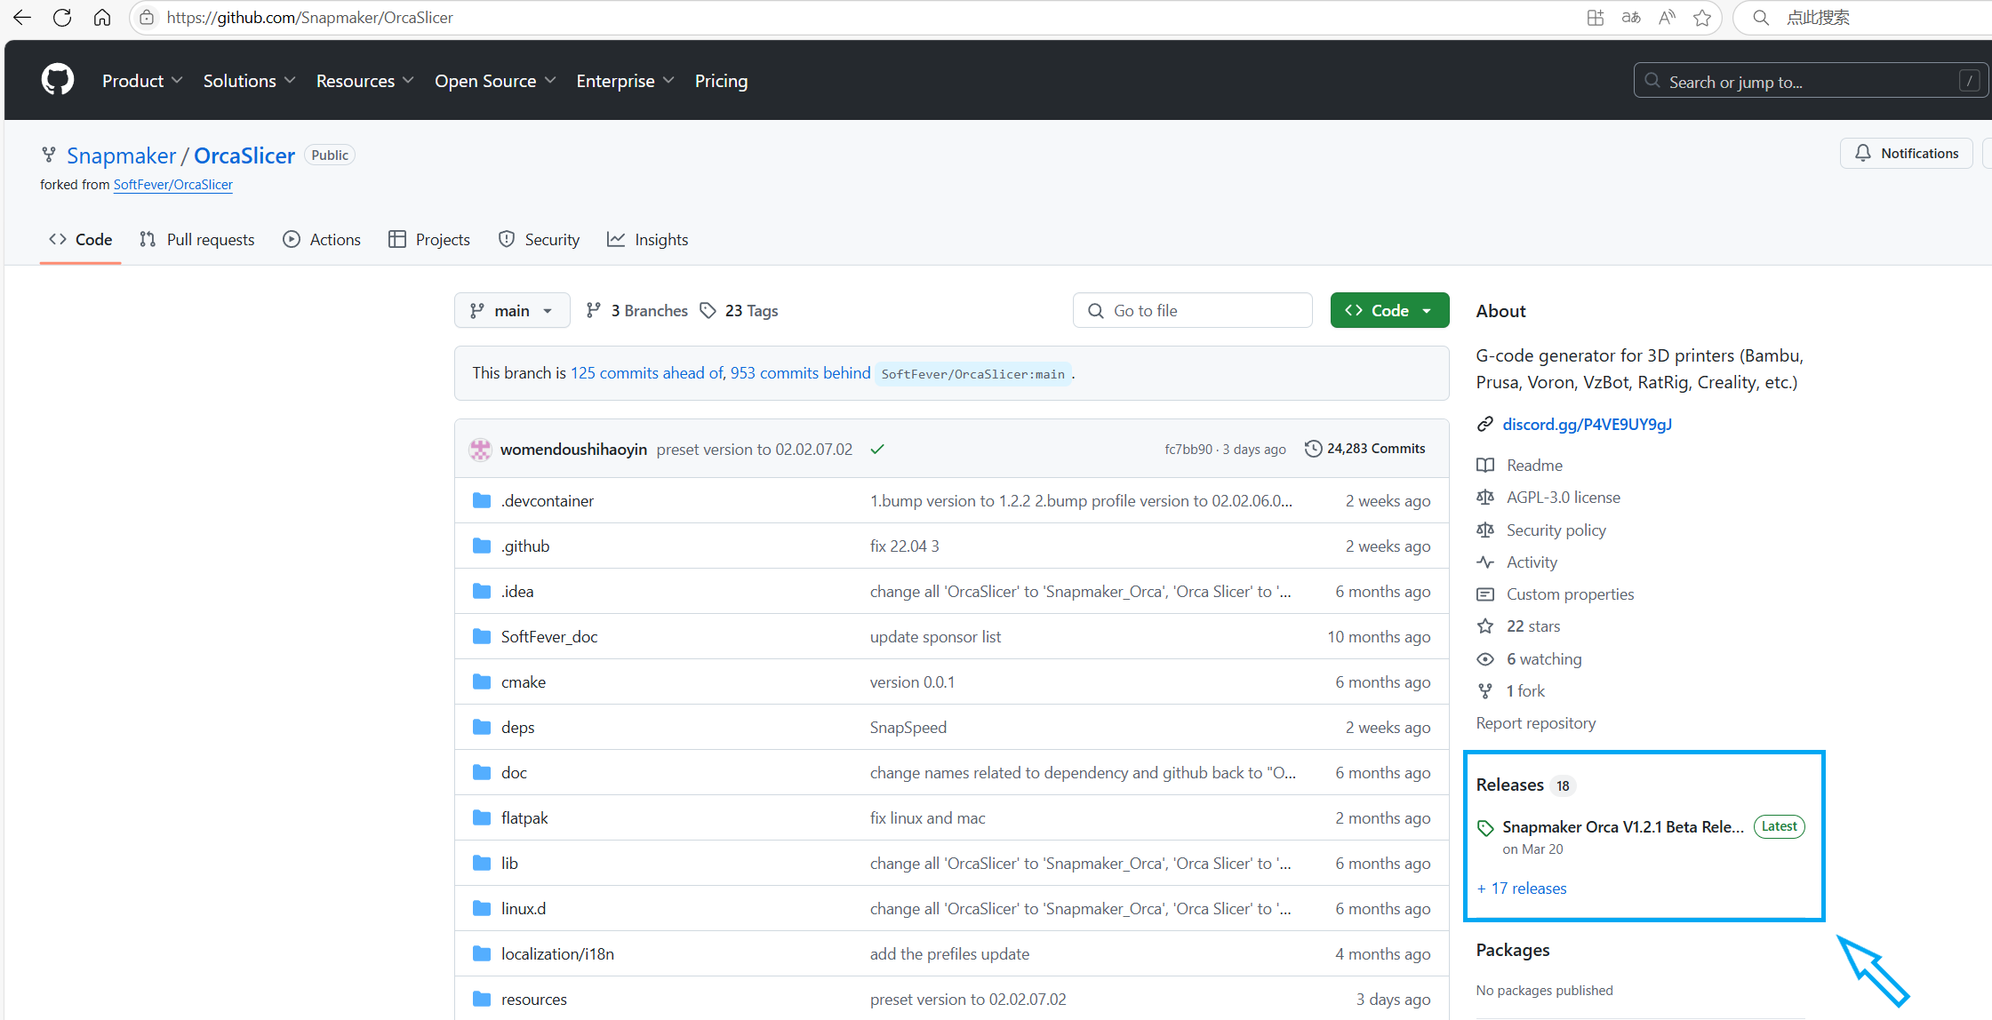
Task: Open commit message 'fix 22.04 3'
Action: [x=904, y=546]
